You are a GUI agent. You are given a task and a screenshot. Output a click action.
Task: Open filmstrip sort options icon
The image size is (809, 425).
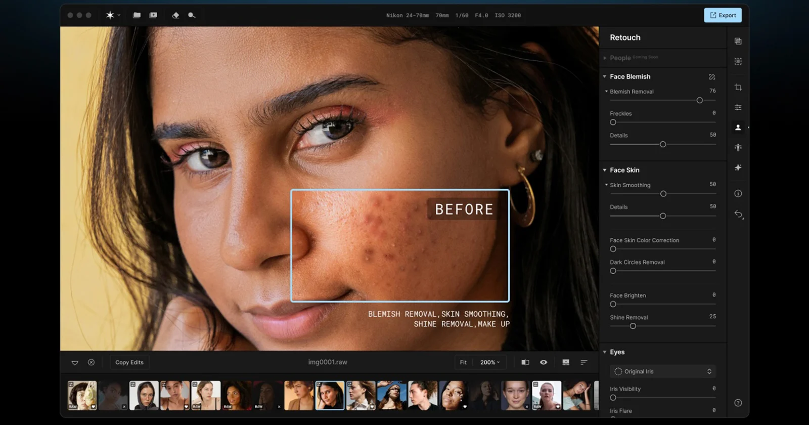(584, 362)
